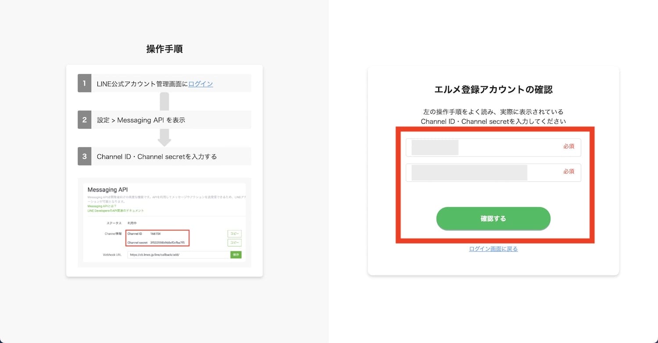The image size is (658, 343).
Task: Go back via ログイン画面に戻る link
Action: click(x=493, y=249)
